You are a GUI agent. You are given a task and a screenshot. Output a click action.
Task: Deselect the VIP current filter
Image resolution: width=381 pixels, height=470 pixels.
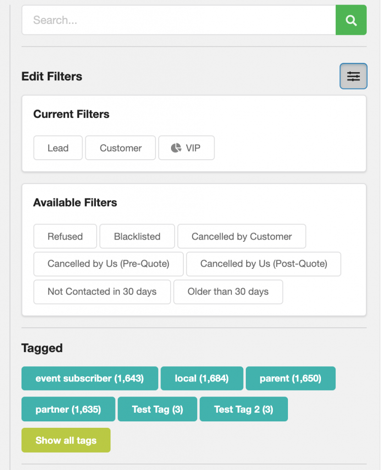(186, 148)
